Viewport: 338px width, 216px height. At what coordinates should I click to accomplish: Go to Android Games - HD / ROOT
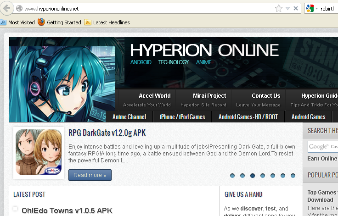(x=248, y=117)
